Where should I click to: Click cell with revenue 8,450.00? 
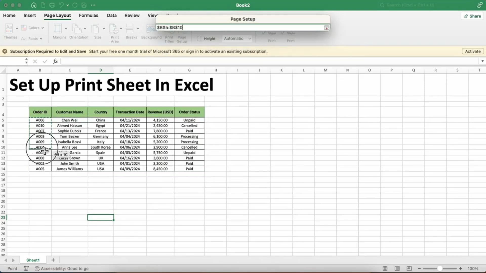point(160,169)
